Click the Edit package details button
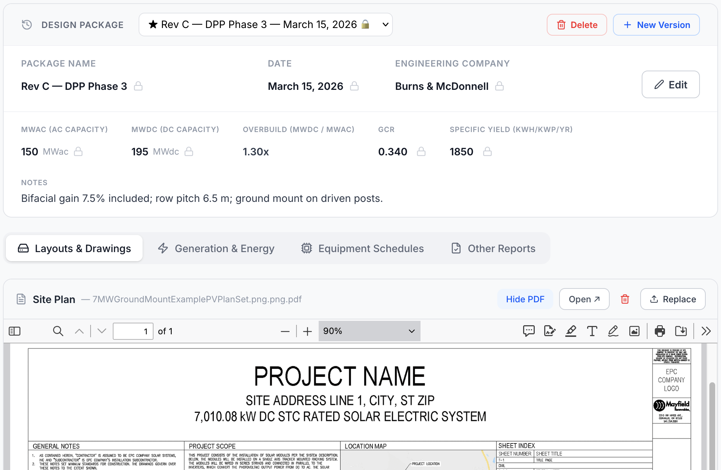Image resolution: width=721 pixels, height=470 pixels. click(671, 84)
